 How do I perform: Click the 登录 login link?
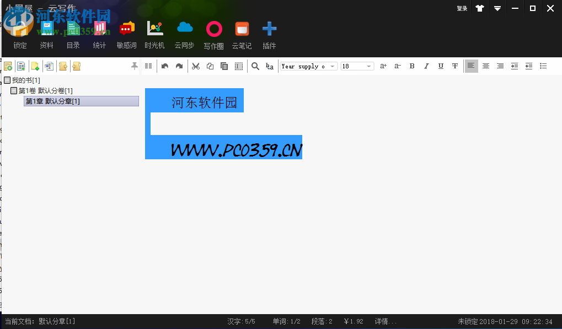[x=461, y=8]
